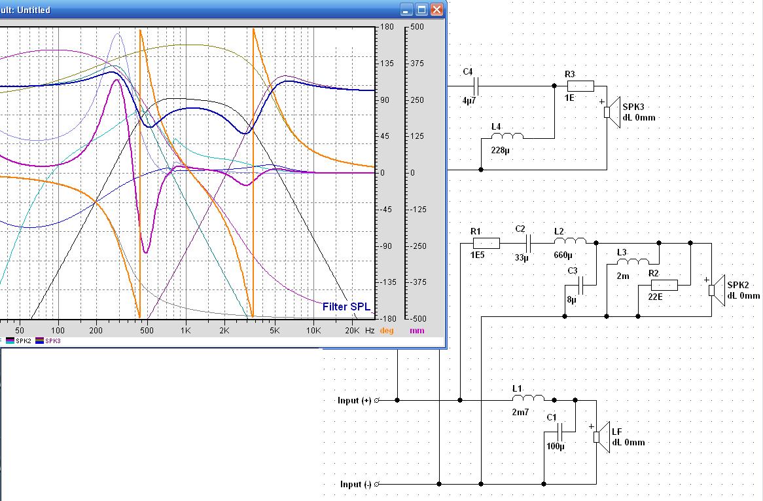
Task: Click inductor L4 228µ component
Action: (x=507, y=136)
